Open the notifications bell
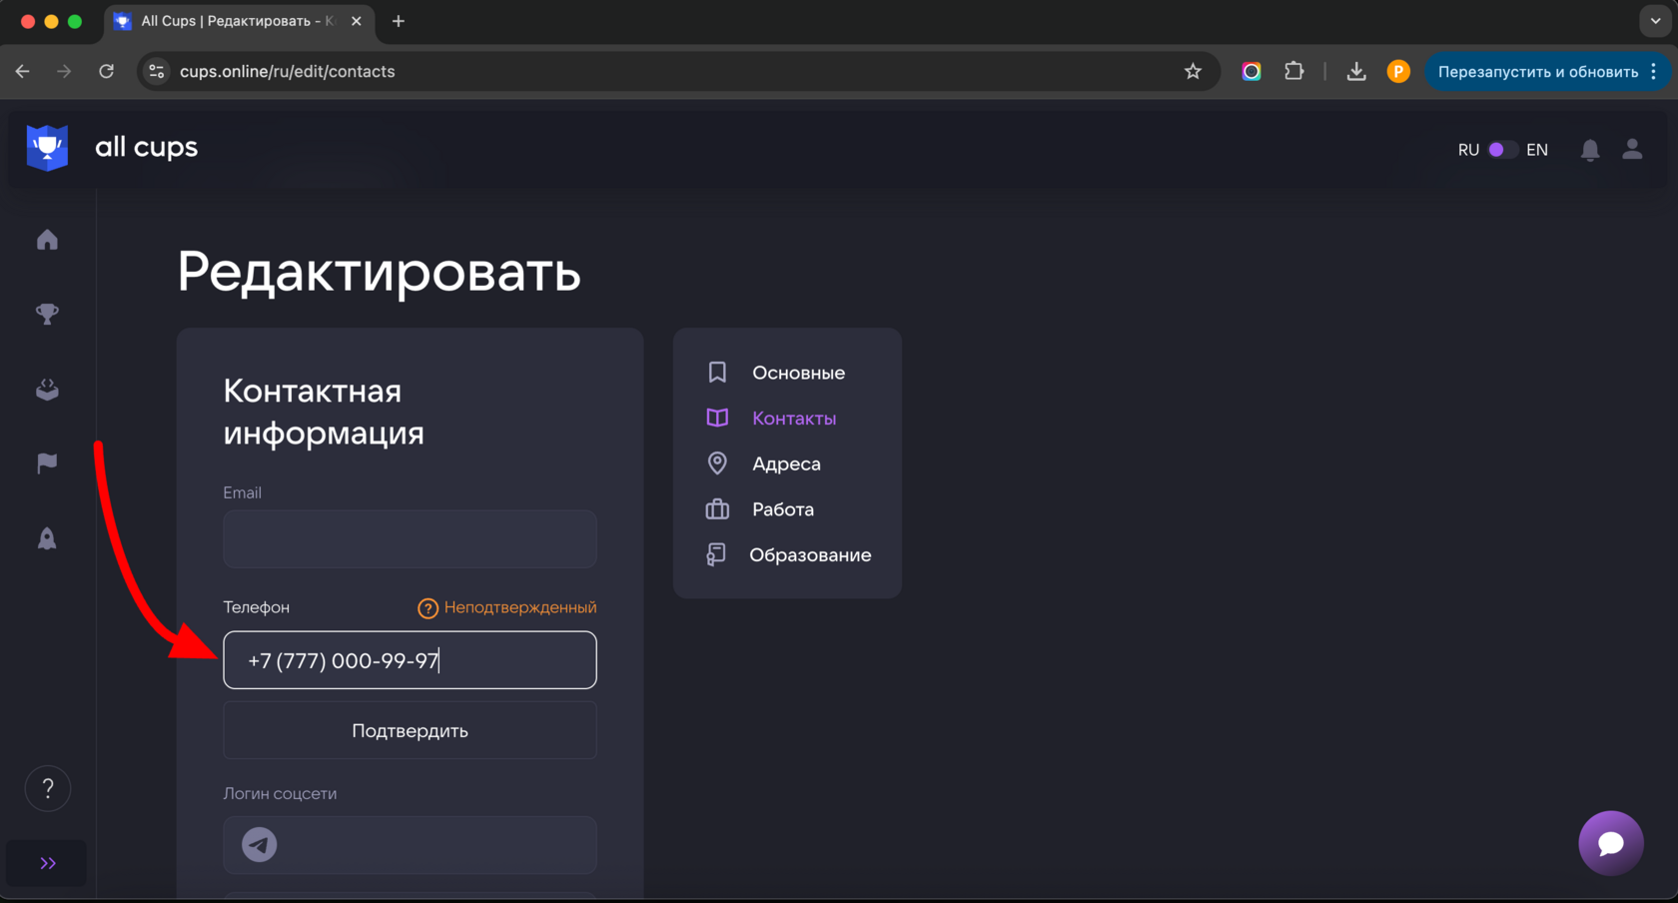1678x903 pixels. pyautogui.click(x=1590, y=150)
